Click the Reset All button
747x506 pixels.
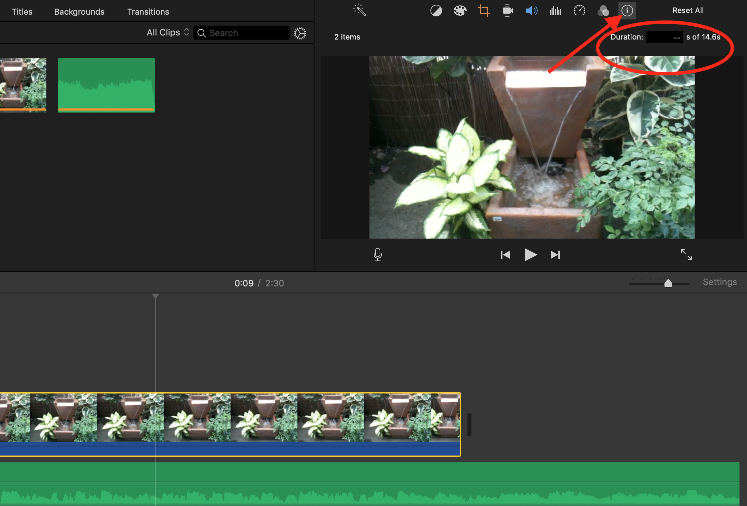688,11
